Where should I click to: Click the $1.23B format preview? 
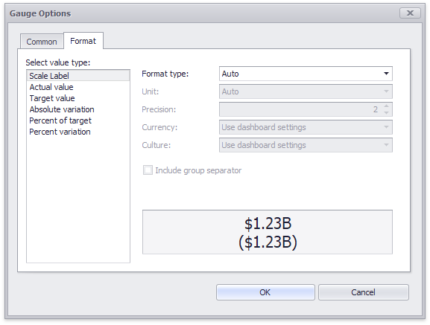click(x=268, y=232)
